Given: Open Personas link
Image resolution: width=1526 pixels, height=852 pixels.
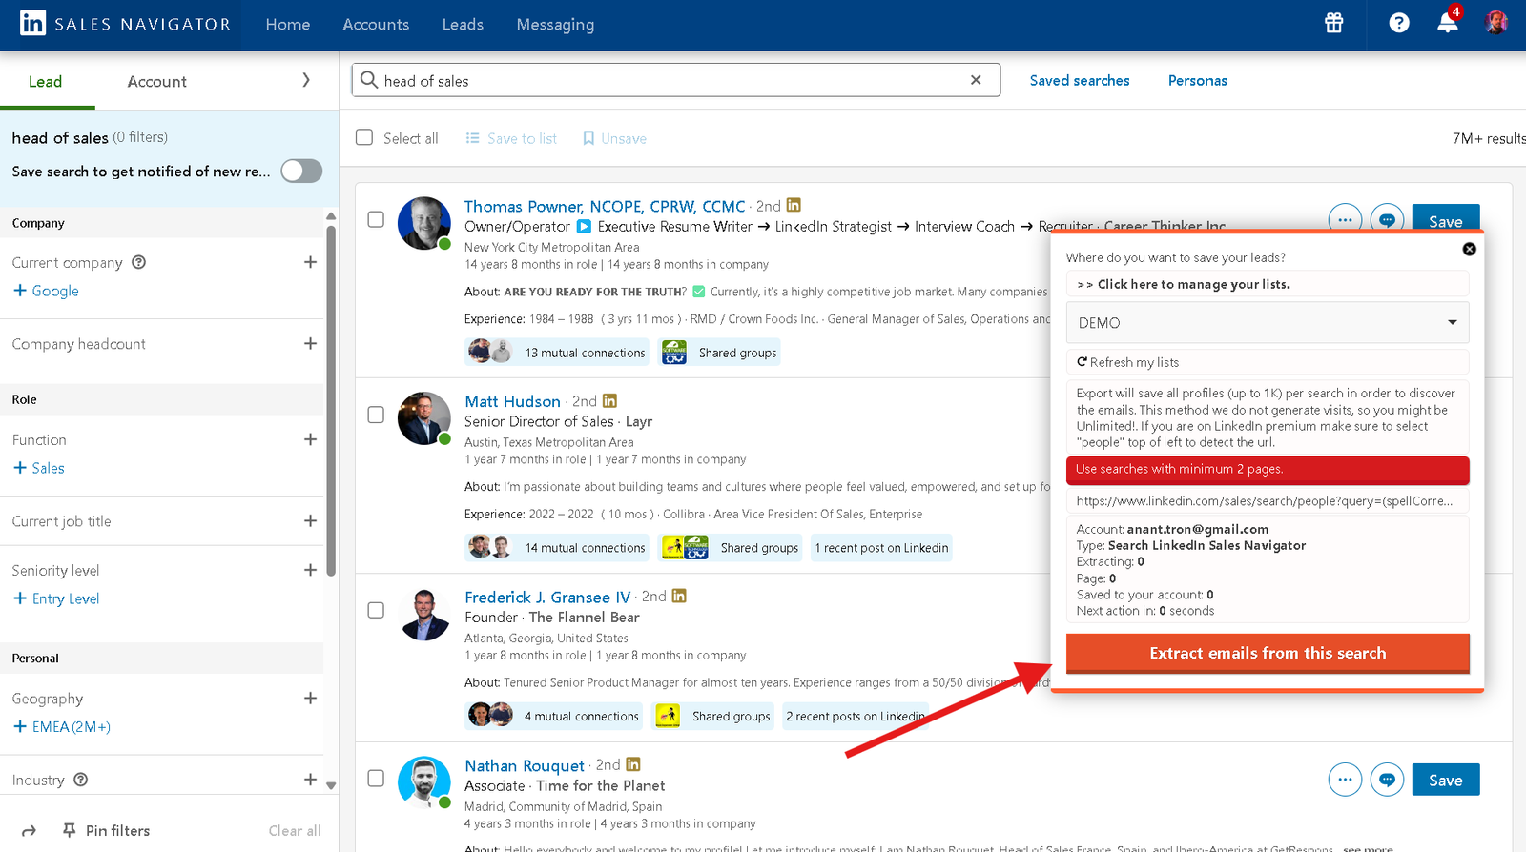Looking at the screenshot, I should (x=1198, y=81).
